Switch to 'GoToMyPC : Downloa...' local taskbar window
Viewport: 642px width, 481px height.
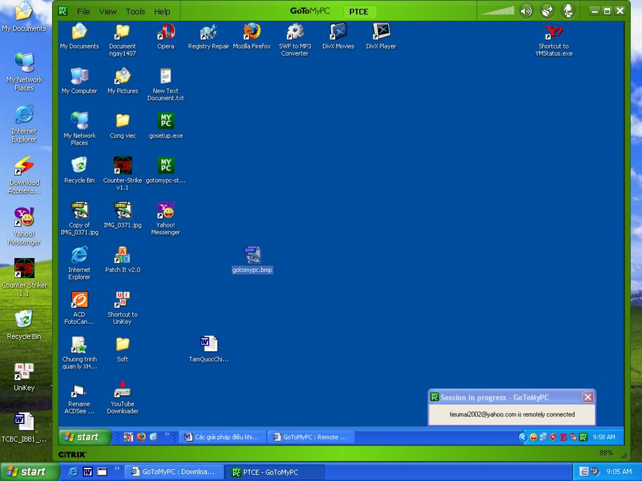(174, 472)
